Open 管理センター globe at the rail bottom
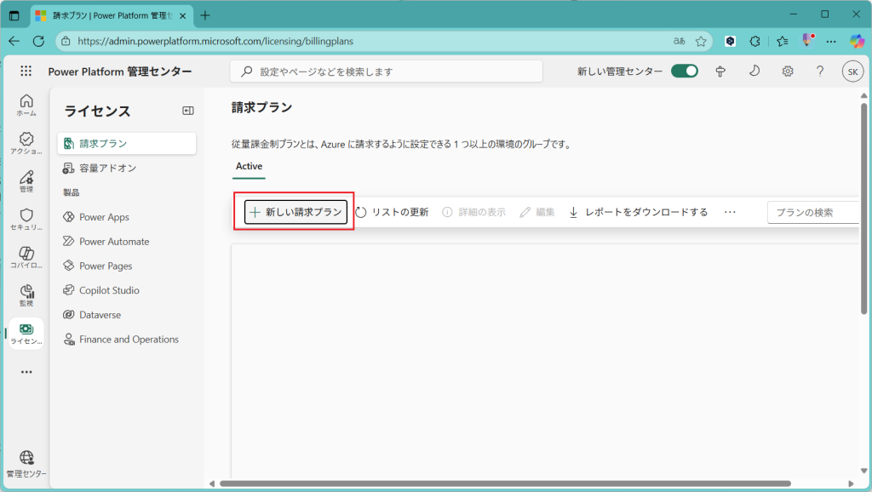 pos(26,464)
